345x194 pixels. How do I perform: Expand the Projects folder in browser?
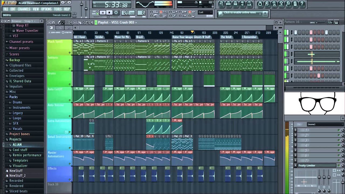(x=15, y=139)
